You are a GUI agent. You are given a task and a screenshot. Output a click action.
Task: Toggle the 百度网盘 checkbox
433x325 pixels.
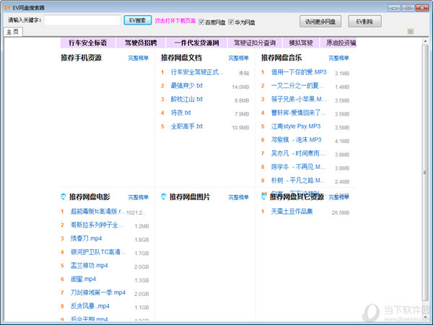point(201,22)
